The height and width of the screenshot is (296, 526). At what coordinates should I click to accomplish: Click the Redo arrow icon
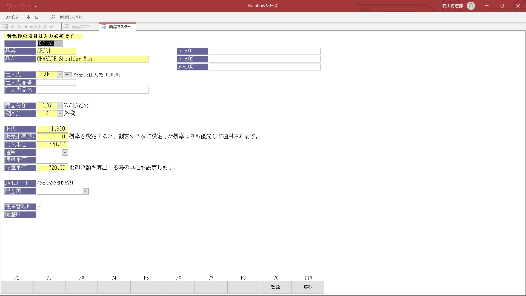(23, 5)
